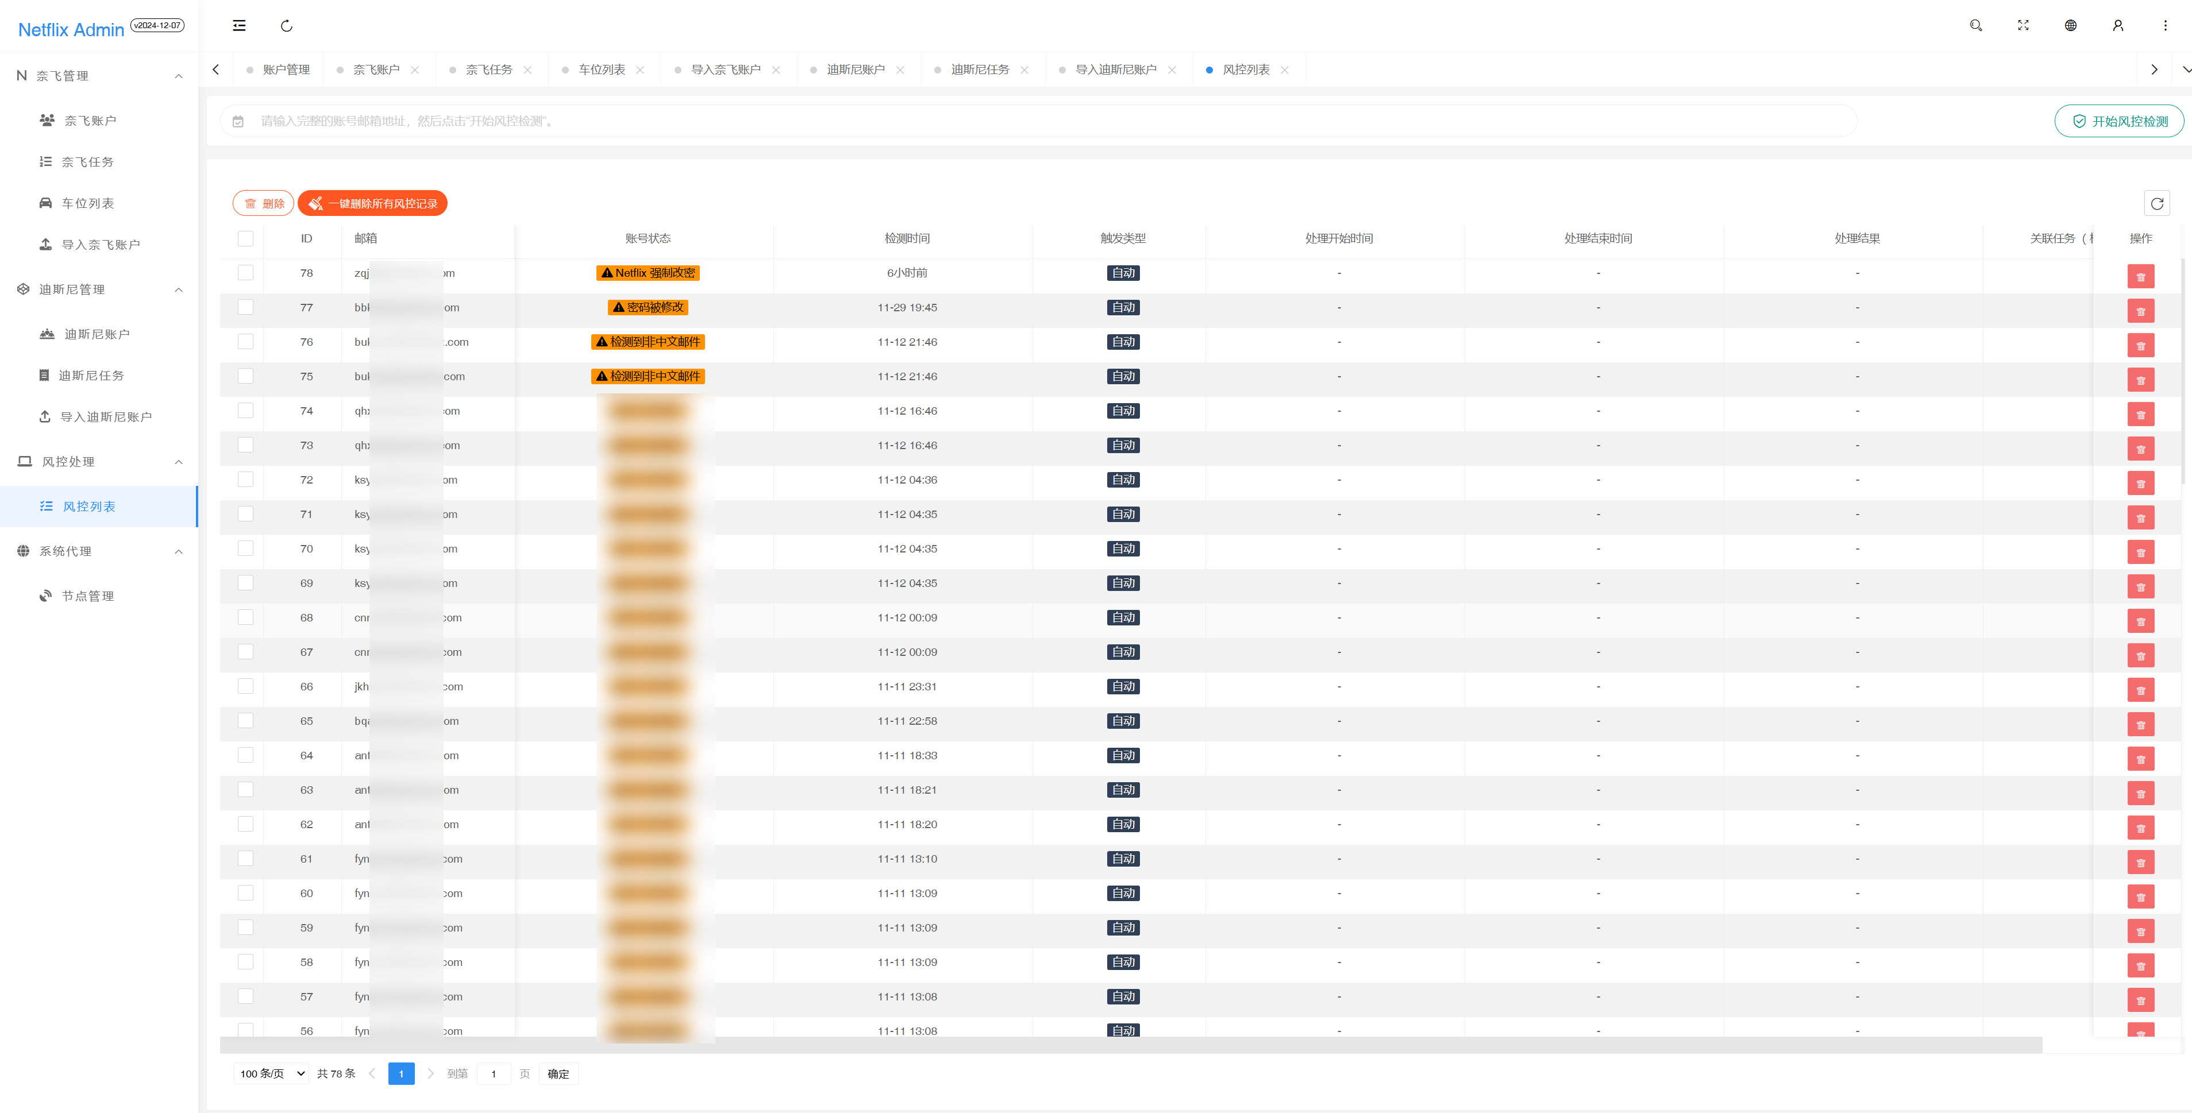Click the 密码被修改 status tag
This screenshot has height=1113, width=2192.
point(648,307)
